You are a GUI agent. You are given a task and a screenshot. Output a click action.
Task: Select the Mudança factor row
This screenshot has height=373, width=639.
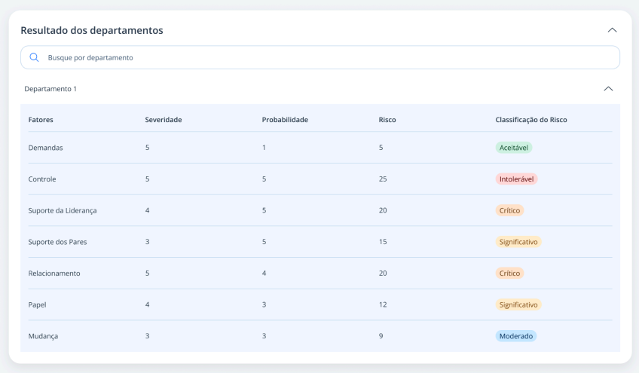tap(320, 336)
